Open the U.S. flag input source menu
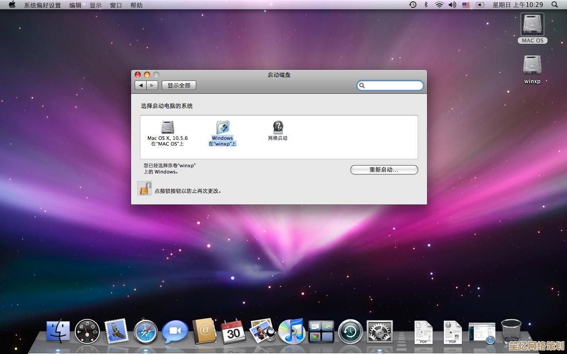567x354 pixels. (466, 5)
